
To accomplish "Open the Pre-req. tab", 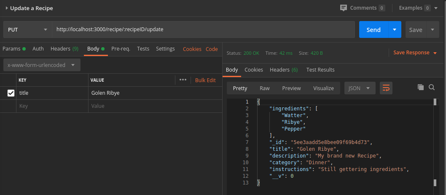I will (x=121, y=48).
